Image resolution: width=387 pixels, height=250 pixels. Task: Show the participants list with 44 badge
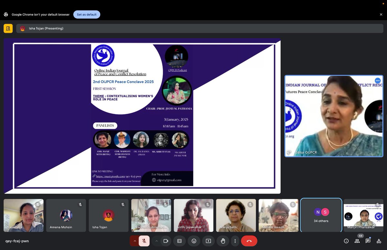coord(357,240)
